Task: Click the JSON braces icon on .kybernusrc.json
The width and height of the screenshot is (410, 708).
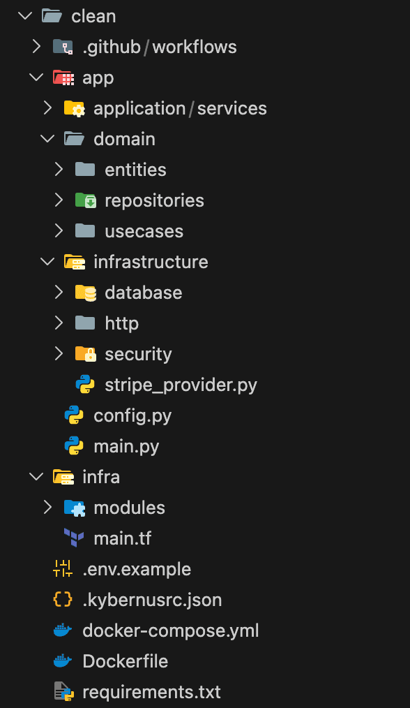Action: click(x=63, y=599)
